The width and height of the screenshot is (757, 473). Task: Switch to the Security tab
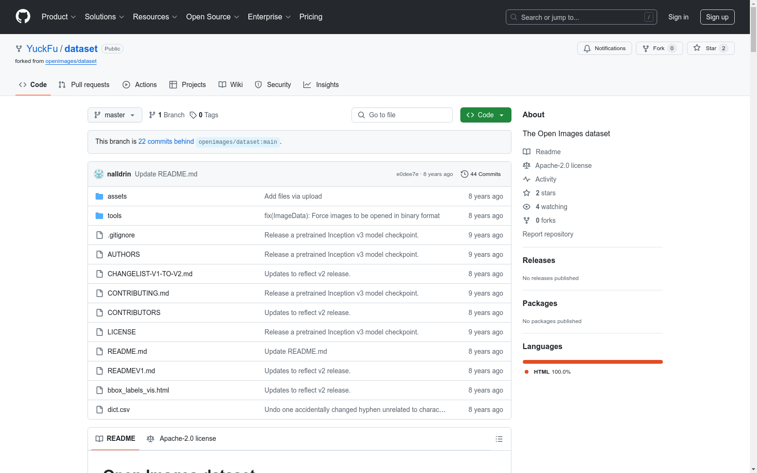(x=273, y=85)
